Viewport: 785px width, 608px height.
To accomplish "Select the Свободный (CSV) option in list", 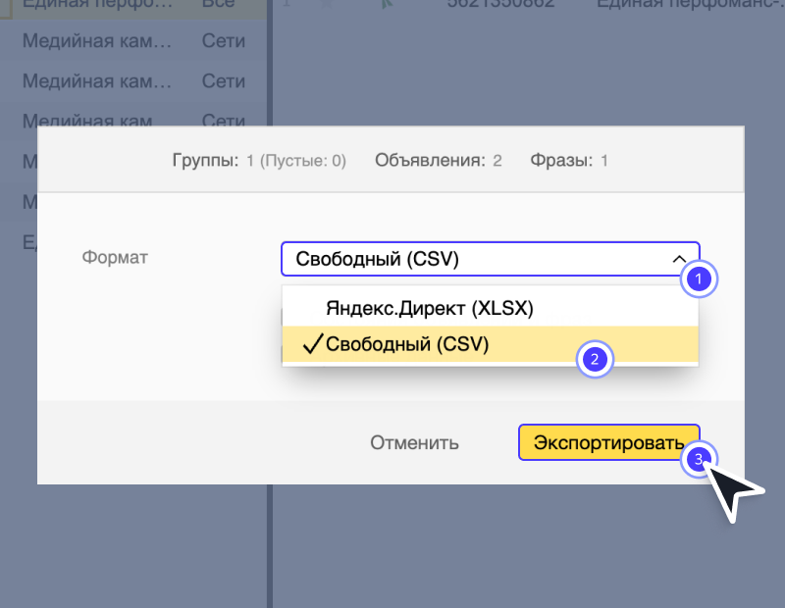I will (406, 344).
